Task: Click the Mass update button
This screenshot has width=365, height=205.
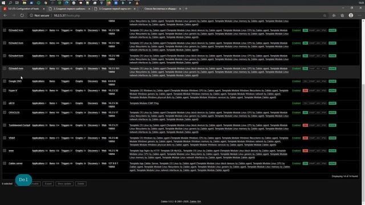Action: click(x=64, y=183)
